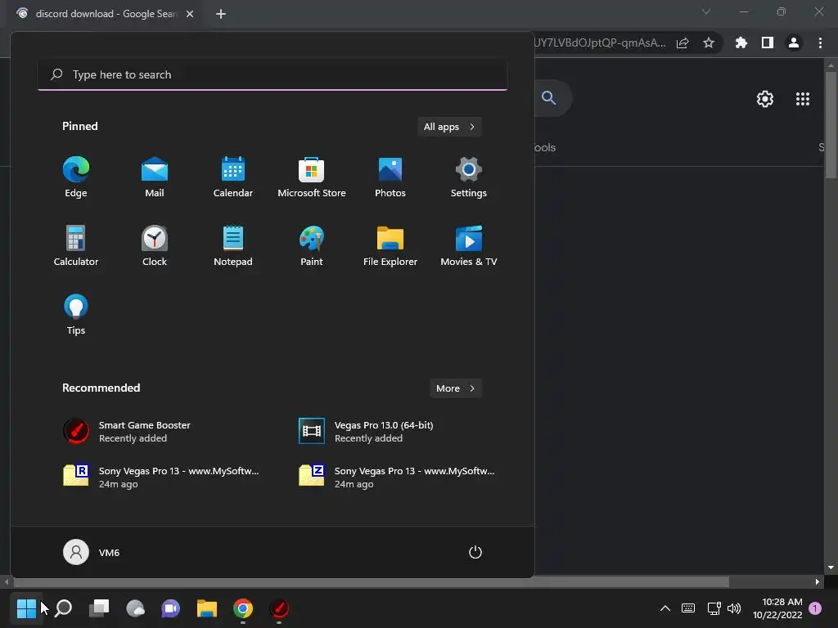Launch the Paint app
The height and width of the screenshot is (628, 838).
click(x=312, y=245)
